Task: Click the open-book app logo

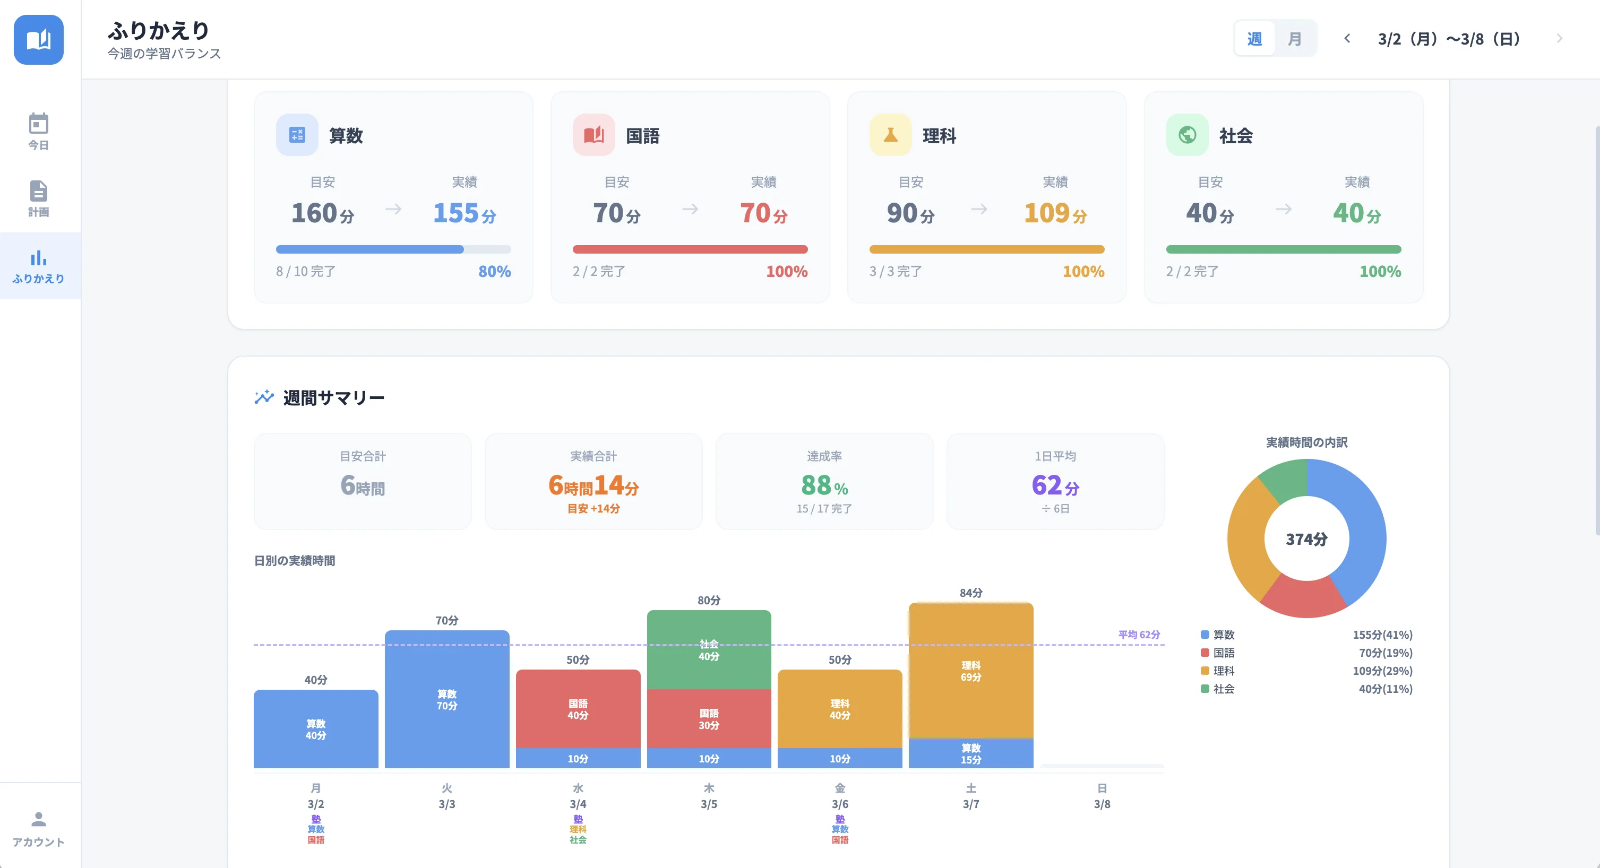Action: point(39,40)
